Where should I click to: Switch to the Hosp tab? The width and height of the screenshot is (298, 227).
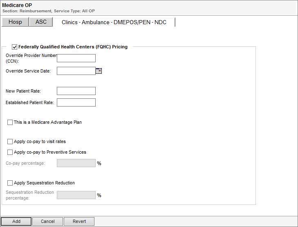tap(15, 22)
